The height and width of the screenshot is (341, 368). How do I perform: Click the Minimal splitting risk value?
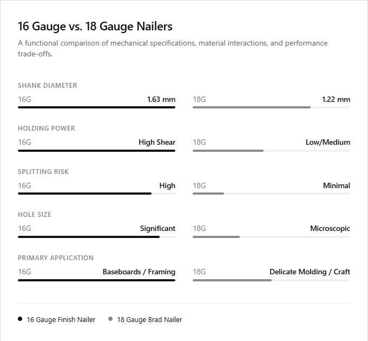[x=337, y=185]
